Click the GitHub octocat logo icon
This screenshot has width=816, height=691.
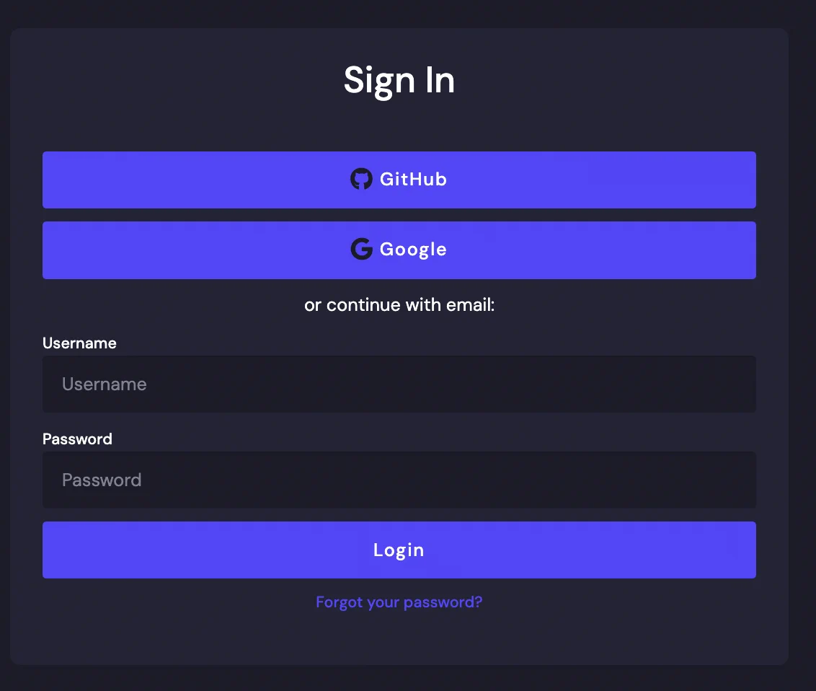click(x=361, y=179)
